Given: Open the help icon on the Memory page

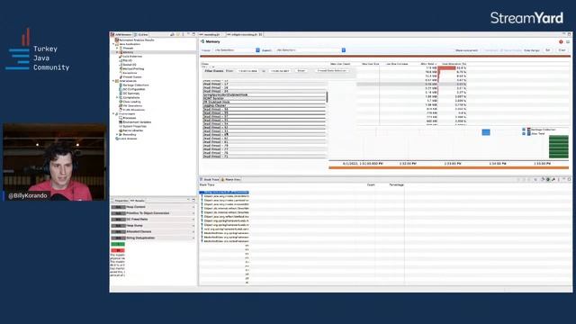Looking at the screenshot, I should click(x=561, y=42).
